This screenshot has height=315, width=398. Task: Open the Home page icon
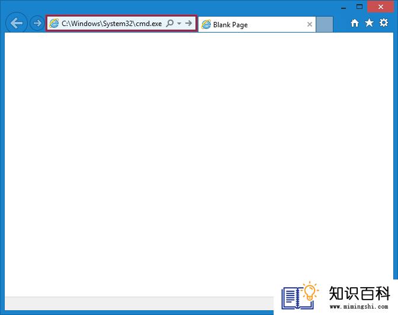(x=355, y=23)
